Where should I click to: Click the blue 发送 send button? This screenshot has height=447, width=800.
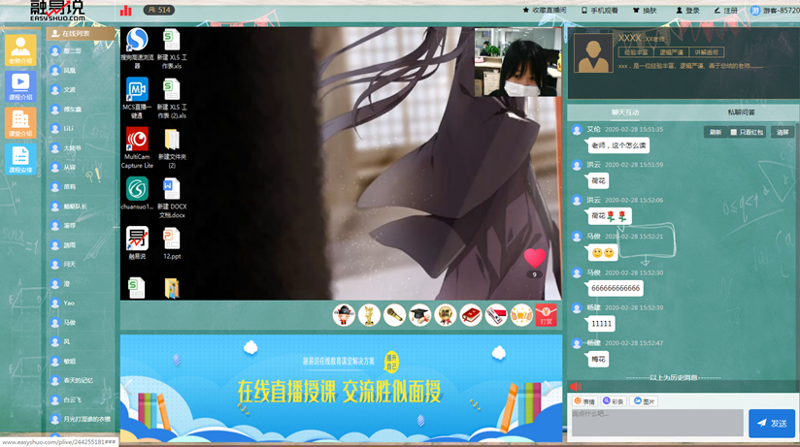coord(772,423)
